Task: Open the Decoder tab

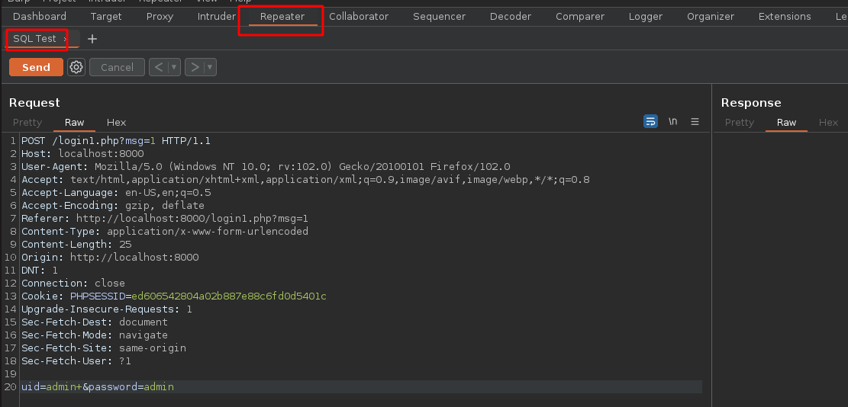Action: click(511, 16)
